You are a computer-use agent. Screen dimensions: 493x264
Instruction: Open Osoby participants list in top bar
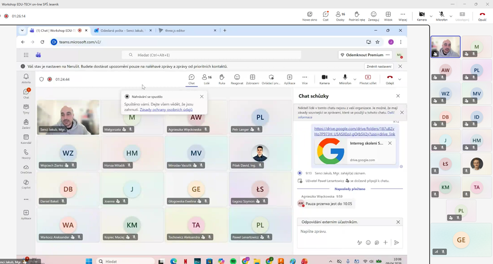[x=340, y=16]
